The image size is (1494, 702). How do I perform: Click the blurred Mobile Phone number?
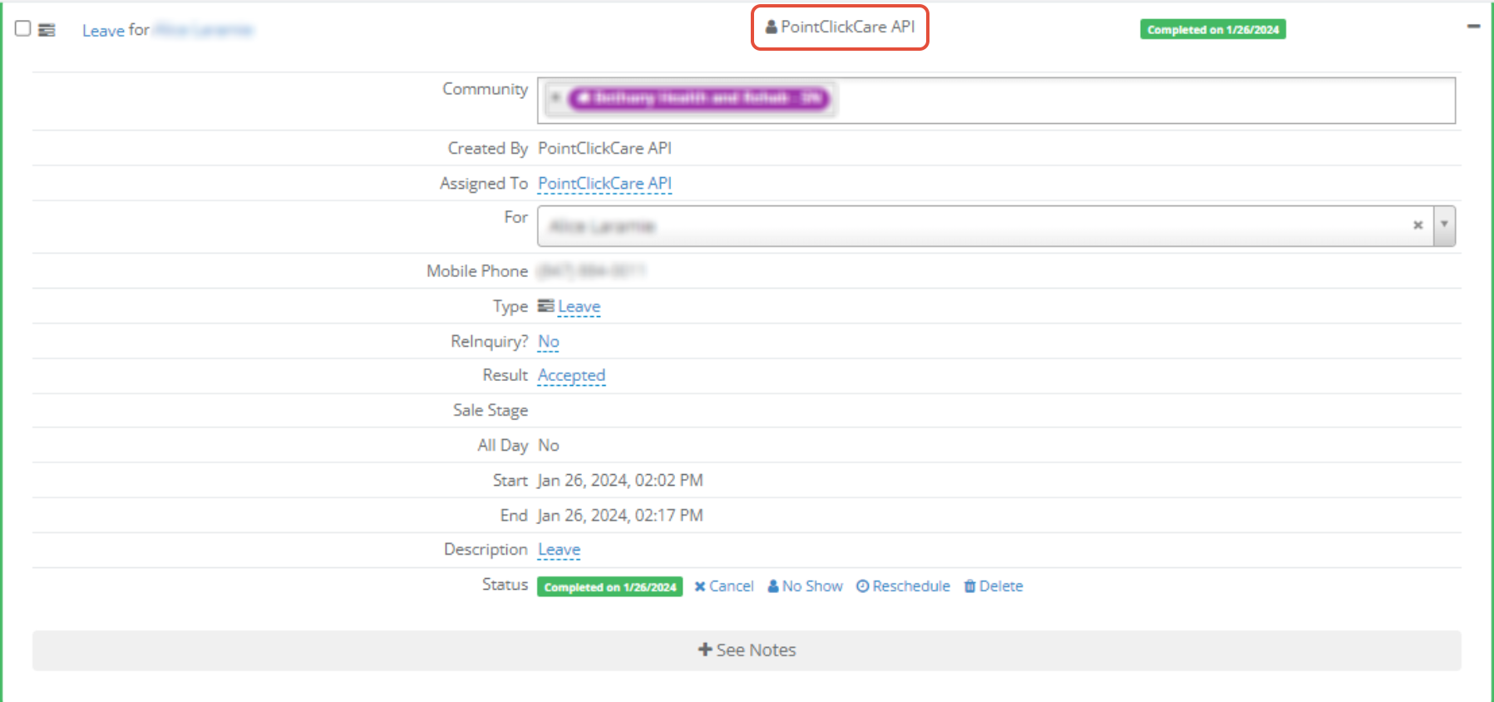(592, 270)
